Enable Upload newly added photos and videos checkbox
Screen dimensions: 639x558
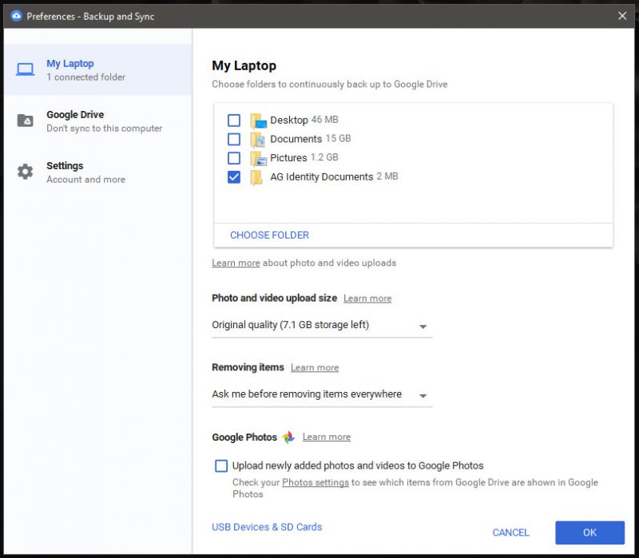point(221,465)
